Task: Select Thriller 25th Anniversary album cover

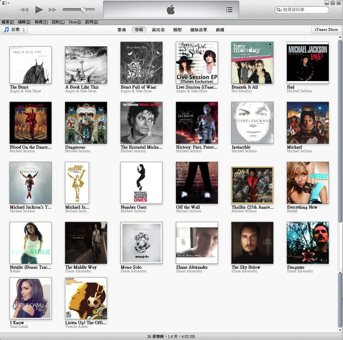Action: click(x=252, y=185)
